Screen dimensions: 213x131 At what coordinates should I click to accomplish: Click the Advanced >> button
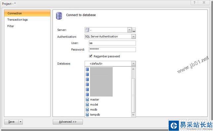(x=68, y=122)
